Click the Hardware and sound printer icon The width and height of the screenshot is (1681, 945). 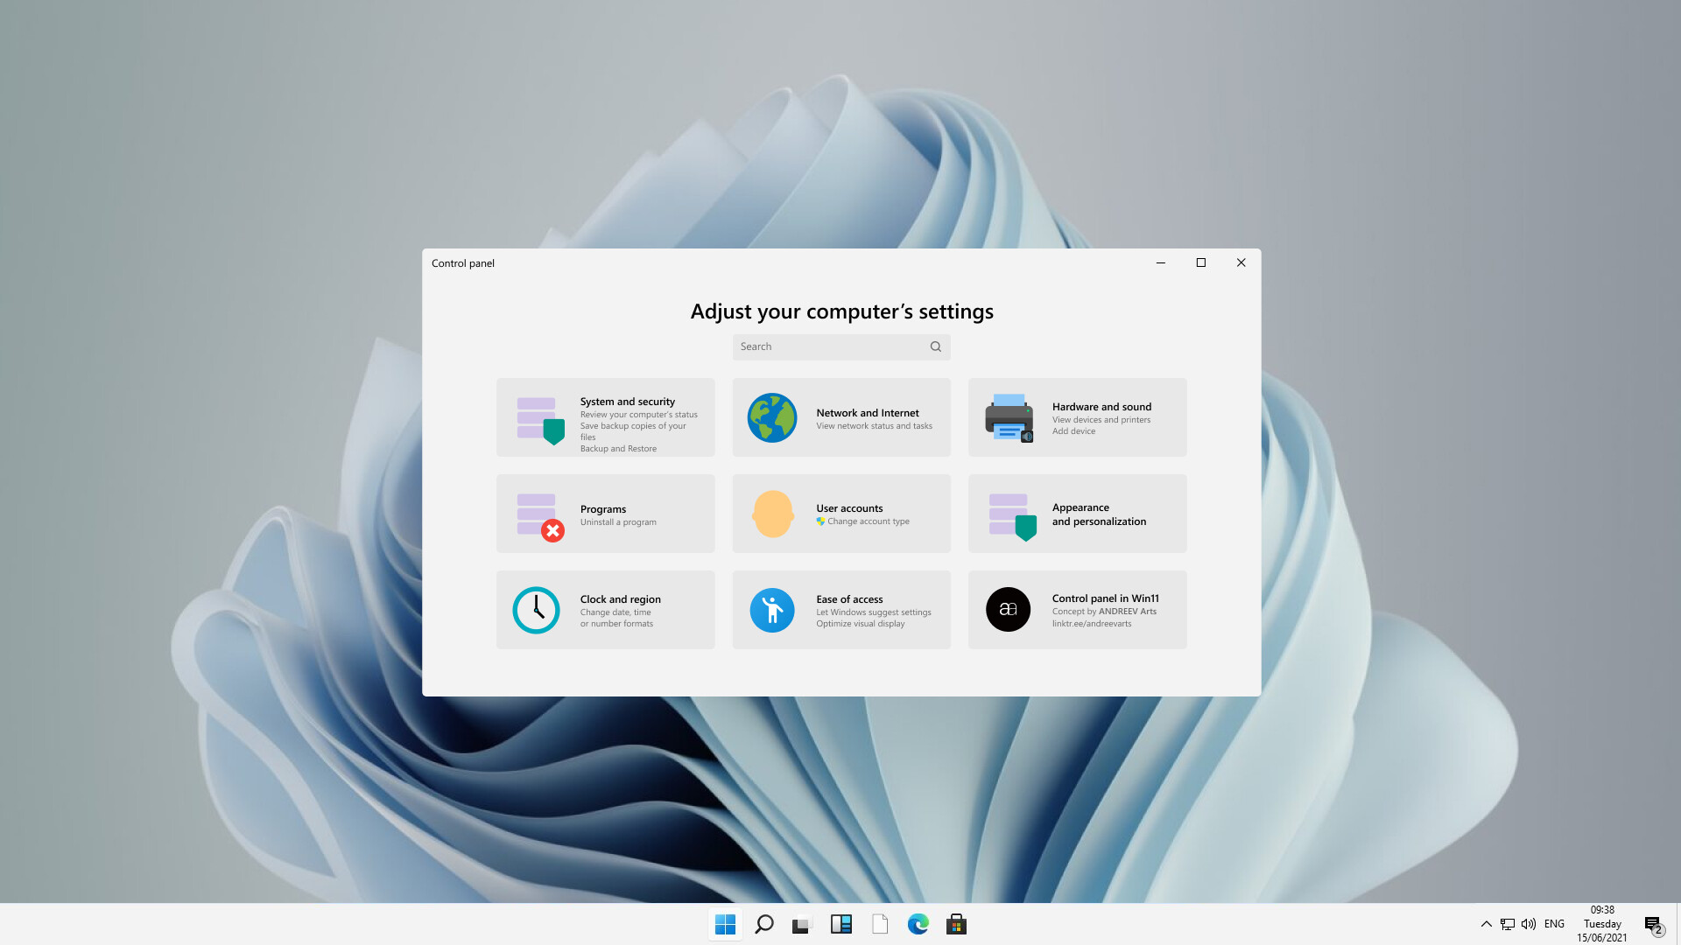pyautogui.click(x=1009, y=417)
